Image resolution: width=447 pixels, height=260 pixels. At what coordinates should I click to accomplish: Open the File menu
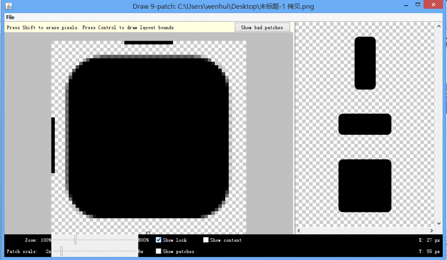[x=10, y=17]
